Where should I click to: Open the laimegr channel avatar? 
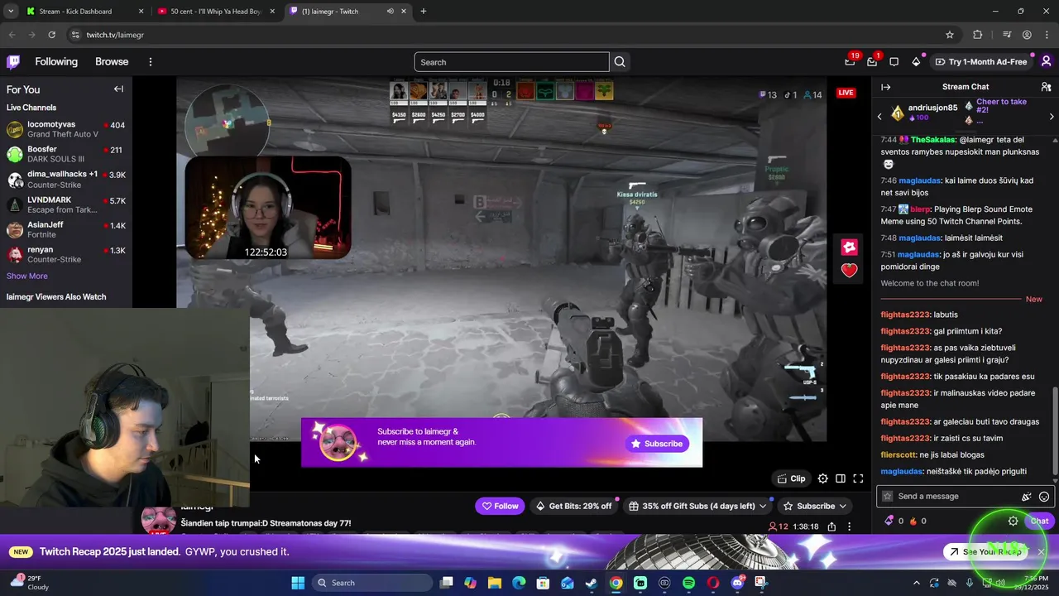[x=158, y=519]
